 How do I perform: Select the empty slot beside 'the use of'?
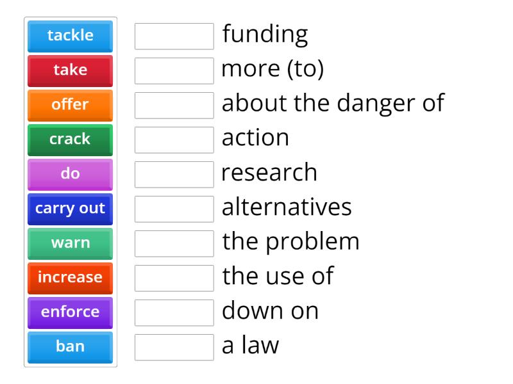click(174, 278)
